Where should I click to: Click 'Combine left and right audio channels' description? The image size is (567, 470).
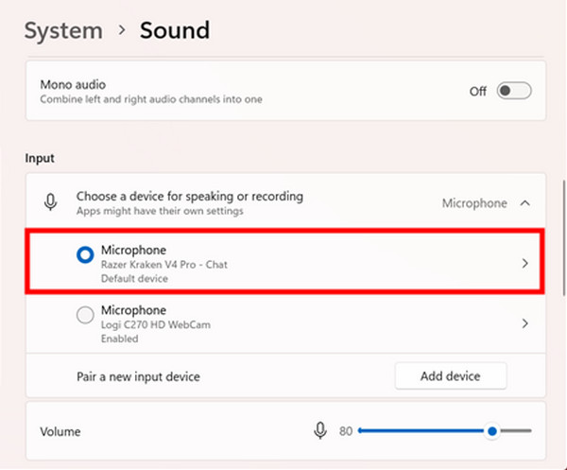click(x=151, y=99)
